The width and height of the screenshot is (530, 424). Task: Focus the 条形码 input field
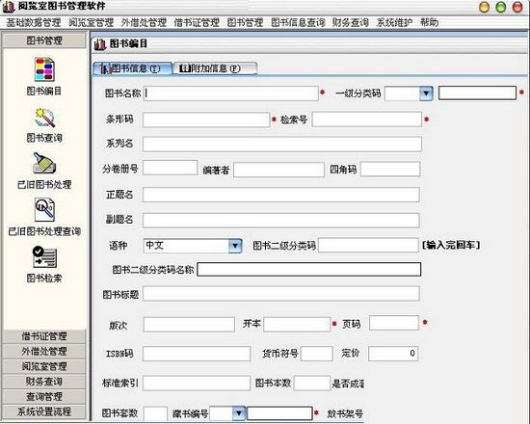point(206,119)
